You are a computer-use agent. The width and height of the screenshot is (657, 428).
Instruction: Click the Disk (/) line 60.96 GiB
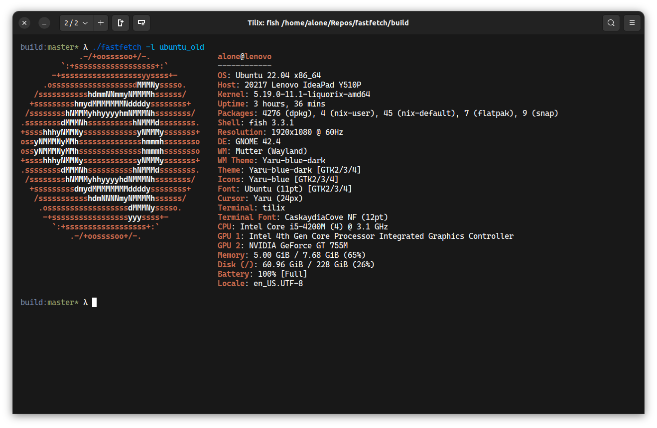tap(296, 265)
